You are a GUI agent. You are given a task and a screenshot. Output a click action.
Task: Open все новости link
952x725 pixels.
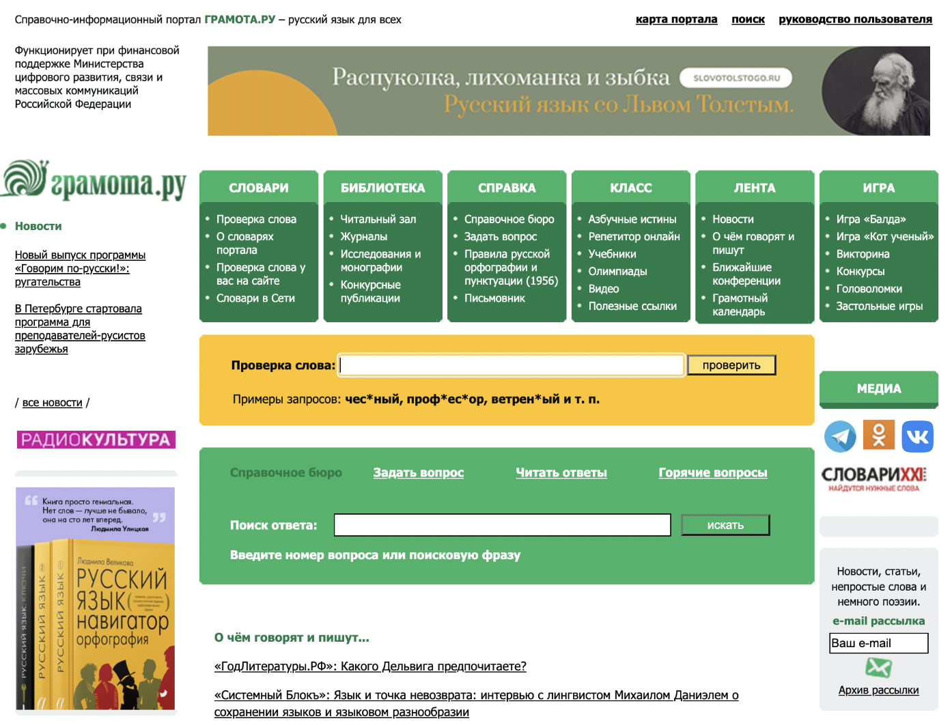53,403
